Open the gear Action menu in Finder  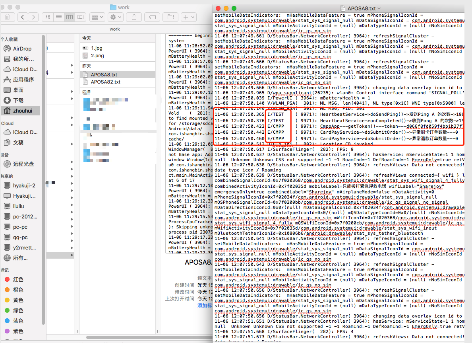click(x=116, y=17)
